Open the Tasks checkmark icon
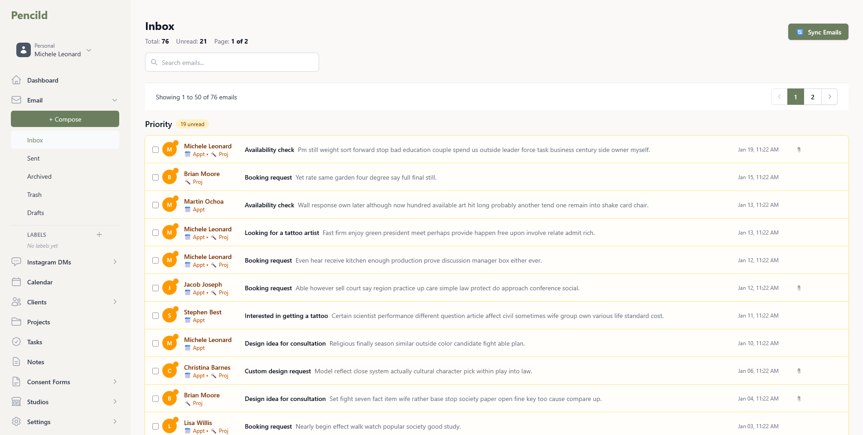 (16, 342)
